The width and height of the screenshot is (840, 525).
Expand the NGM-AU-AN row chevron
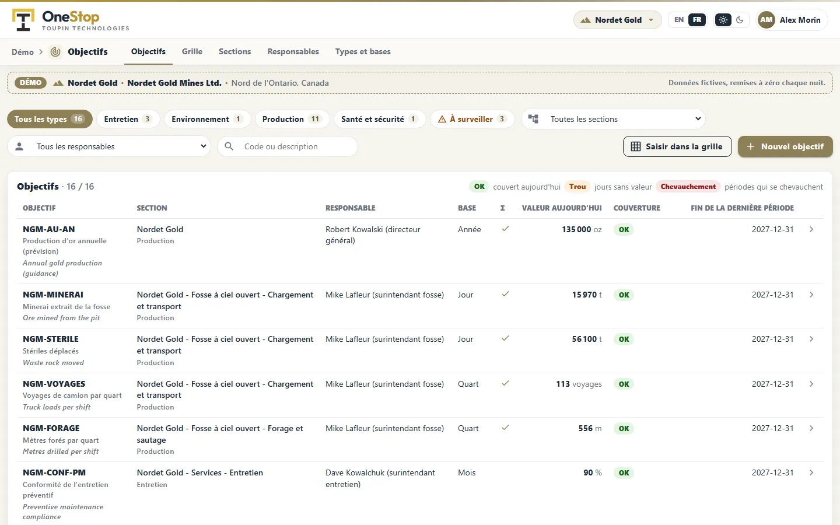811,229
